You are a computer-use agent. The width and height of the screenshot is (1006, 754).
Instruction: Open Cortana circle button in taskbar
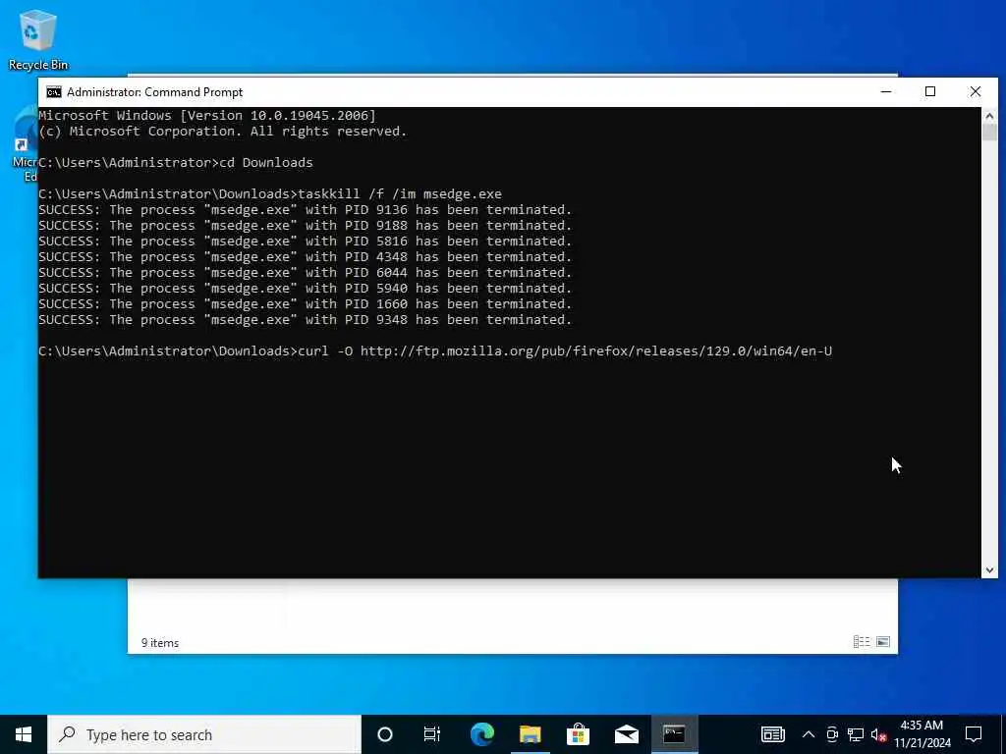[x=385, y=734]
